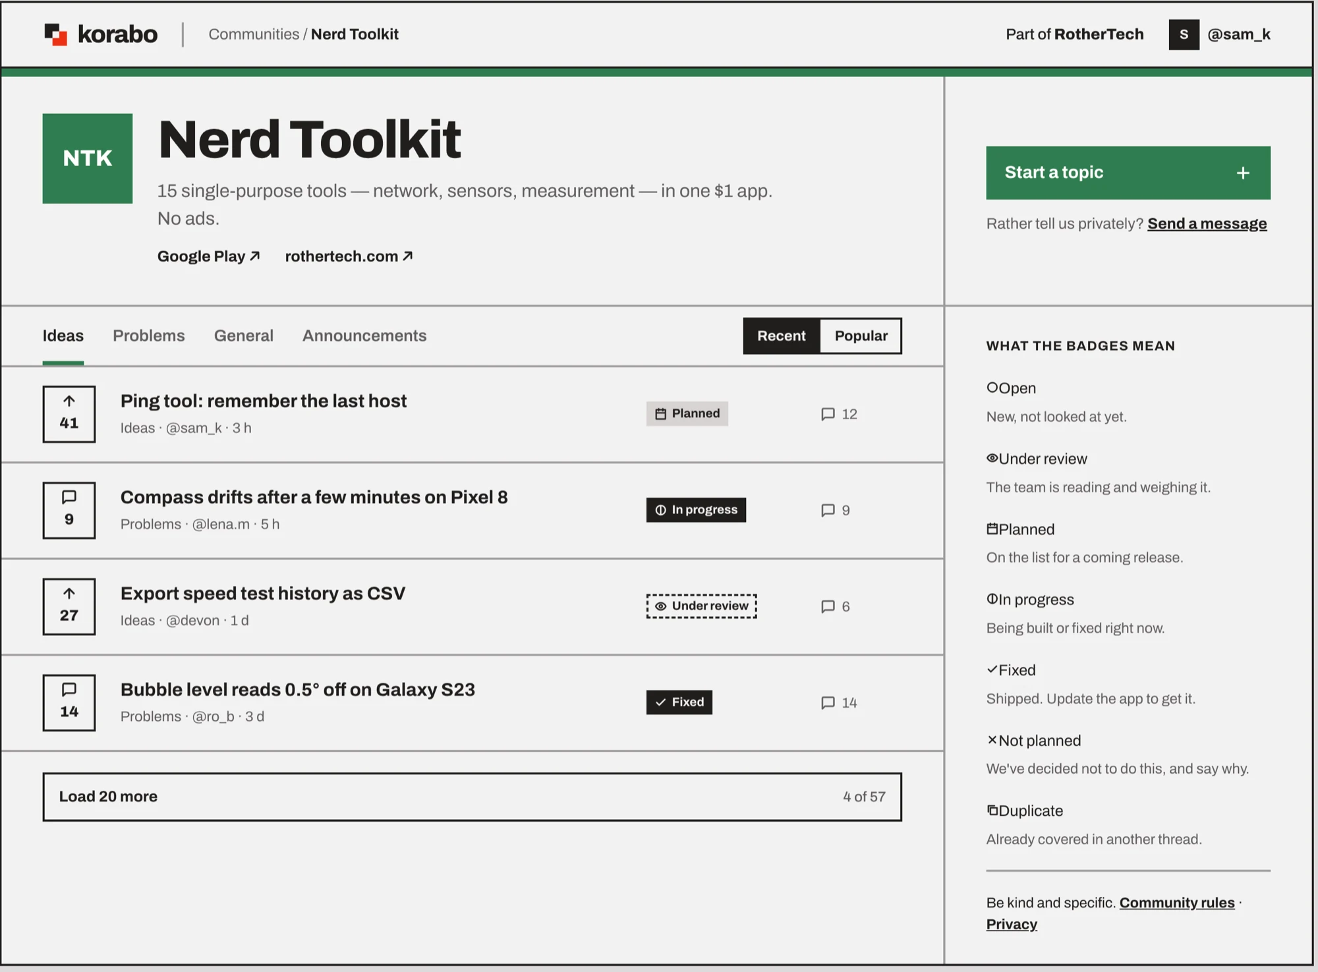Viewport: 1318px width, 972px height.
Task: Click the Start a topic button
Action: (x=1128, y=173)
